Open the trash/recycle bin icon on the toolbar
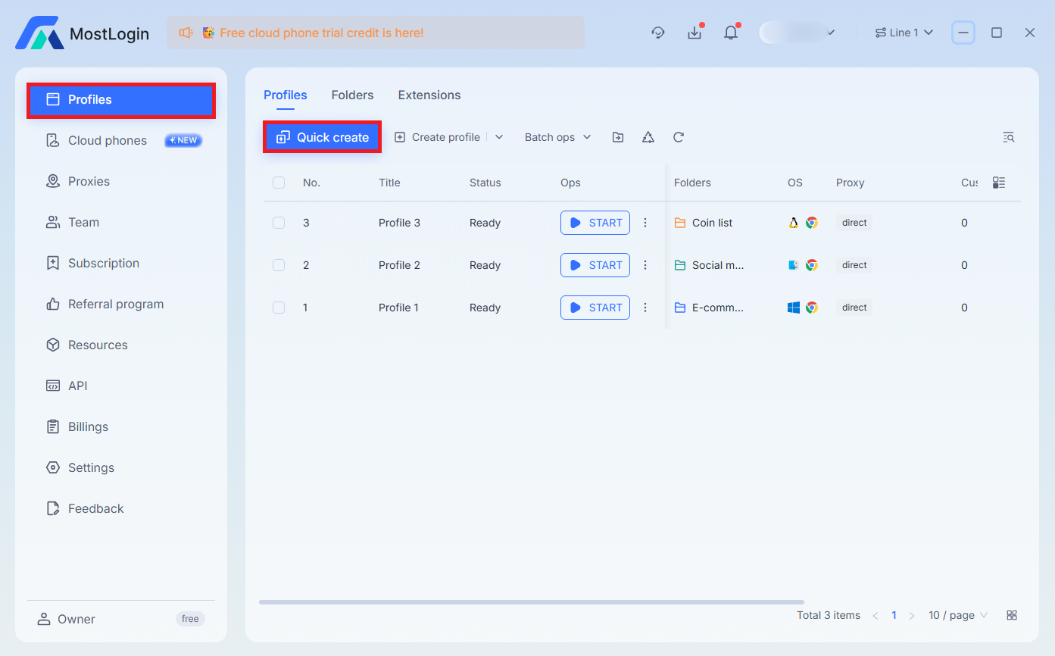This screenshot has height=656, width=1055. click(x=648, y=137)
